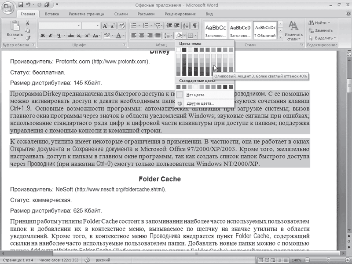Toggle subscript formatting
This screenshot has width=352, height=264.
coord(79,36)
